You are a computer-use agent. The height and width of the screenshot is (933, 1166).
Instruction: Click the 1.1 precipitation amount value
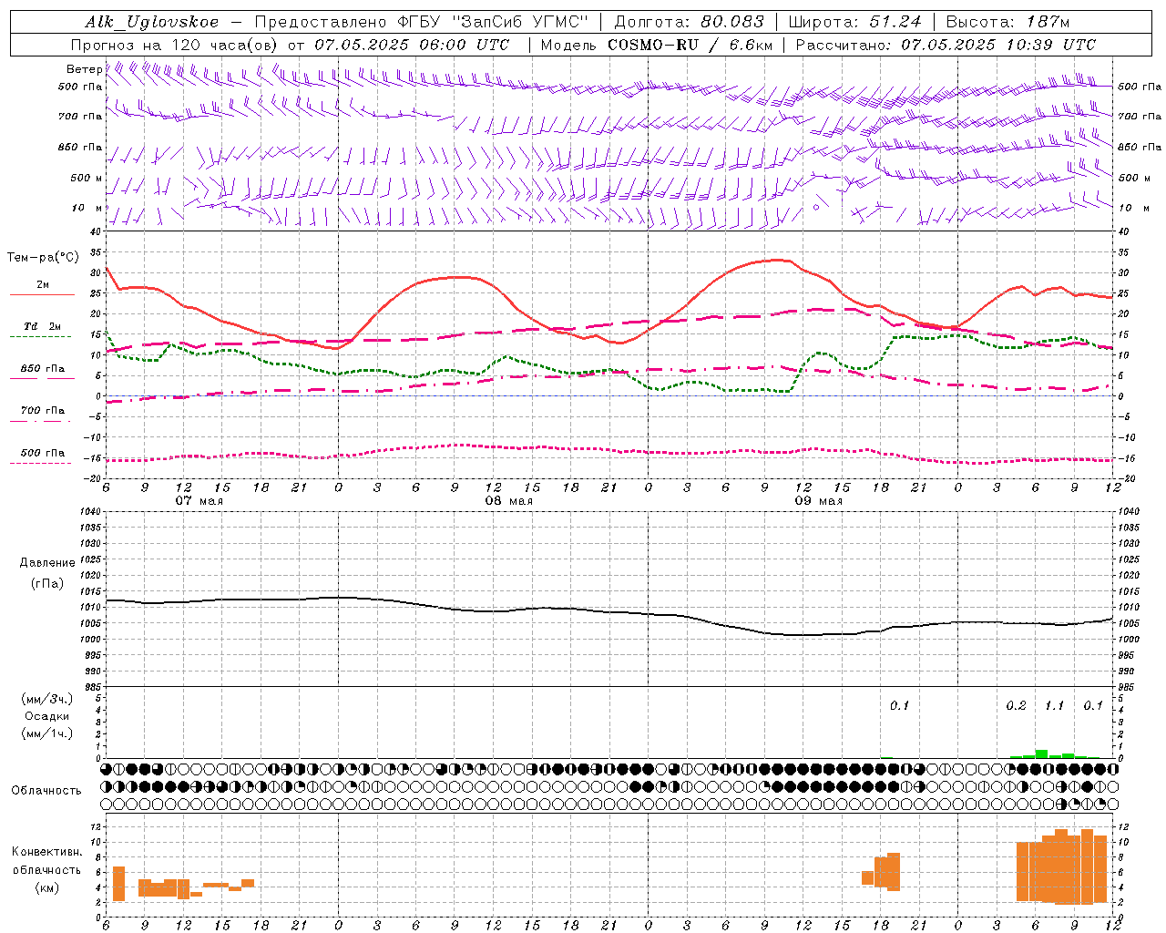[x=1054, y=706]
